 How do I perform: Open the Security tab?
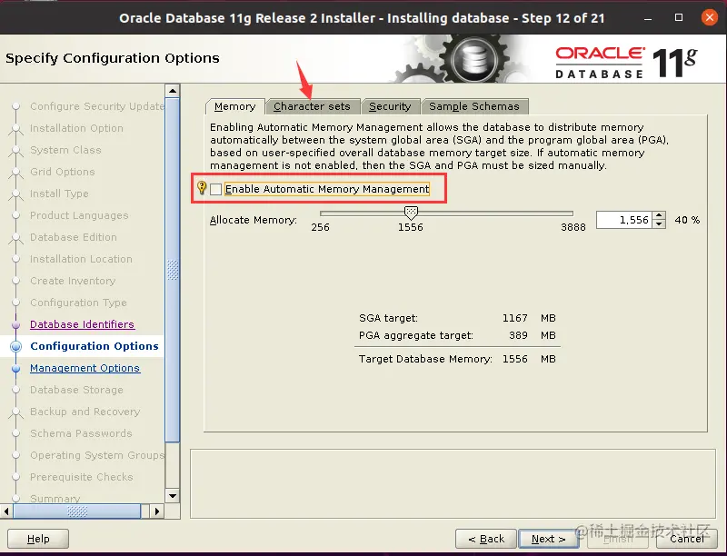[x=390, y=106]
